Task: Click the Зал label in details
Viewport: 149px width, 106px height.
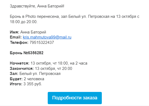Action: tap(14, 74)
